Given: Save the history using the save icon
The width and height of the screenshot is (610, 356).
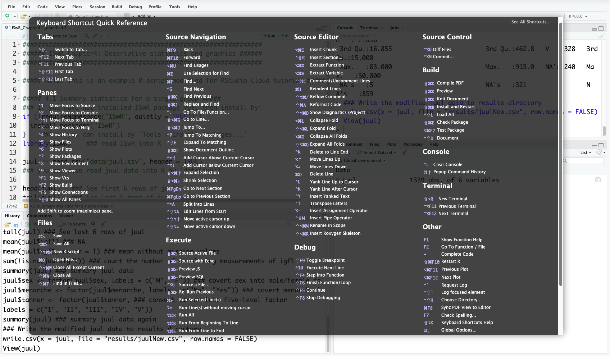Looking at the screenshot, I should pos(16,224).
